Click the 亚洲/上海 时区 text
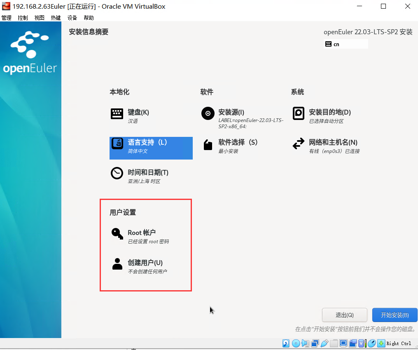This screenshot has width=418, height=350. tap(144, 181)
